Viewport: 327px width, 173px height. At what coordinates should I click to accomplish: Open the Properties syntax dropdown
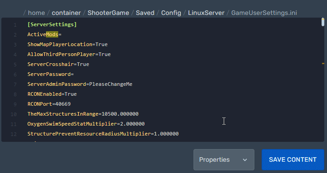(x=224, y=159)
